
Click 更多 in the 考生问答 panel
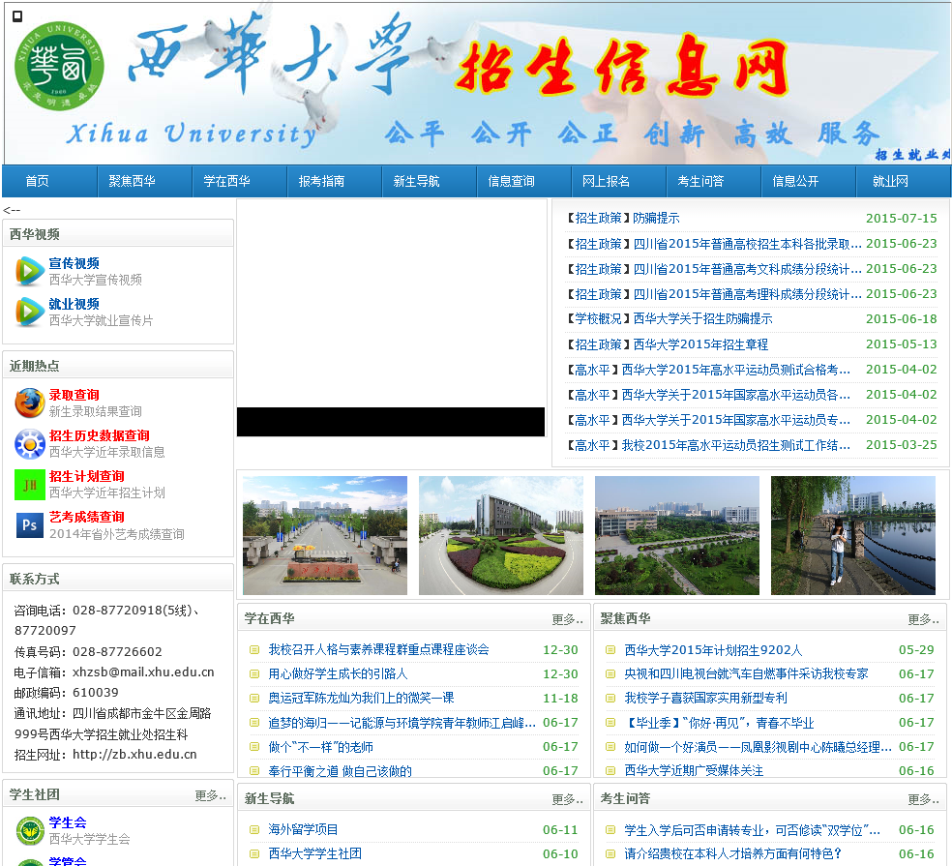pyautogui.click(x=923, y=798)
